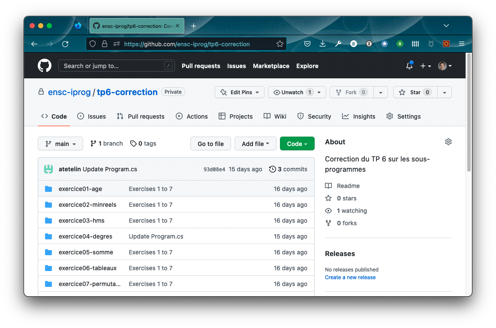Screen dimensions: 496x328
Task: Click the wrench developer tools icon
Action: click(338, 44)
